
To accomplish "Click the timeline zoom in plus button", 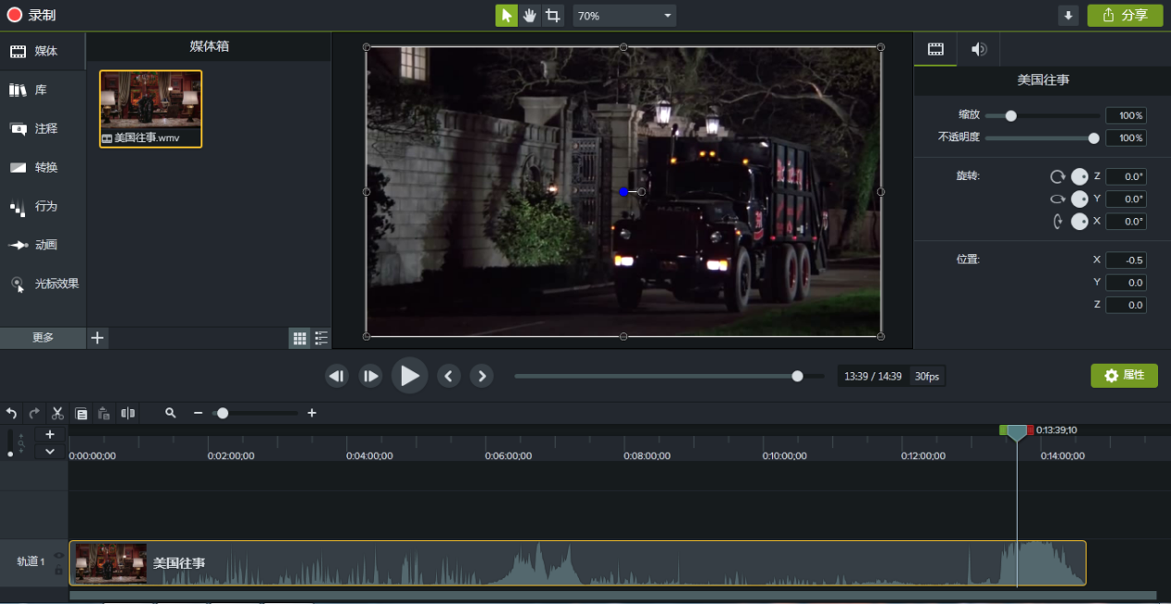I will click(311, 413).
